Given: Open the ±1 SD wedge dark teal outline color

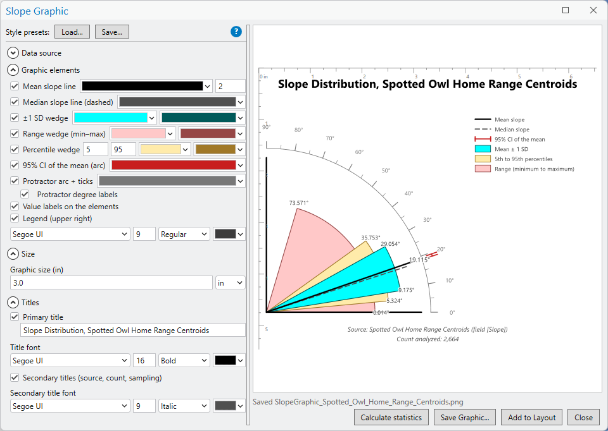Looking at the screenshot, I should click(202, 118).
